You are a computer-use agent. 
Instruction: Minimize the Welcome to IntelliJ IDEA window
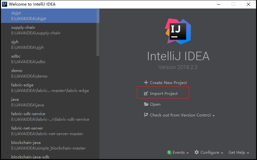click(x=219, y=4)
